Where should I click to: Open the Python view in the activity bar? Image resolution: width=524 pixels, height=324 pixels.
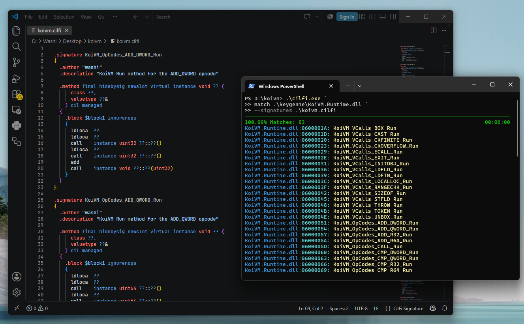click(17, 125)
